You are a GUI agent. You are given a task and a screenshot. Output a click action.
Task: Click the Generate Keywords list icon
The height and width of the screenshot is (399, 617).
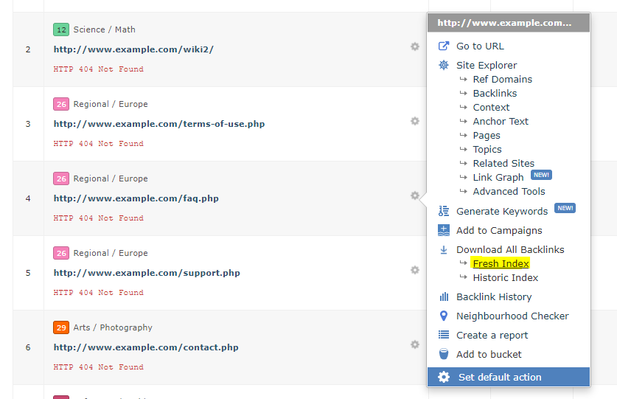(444, 211)
